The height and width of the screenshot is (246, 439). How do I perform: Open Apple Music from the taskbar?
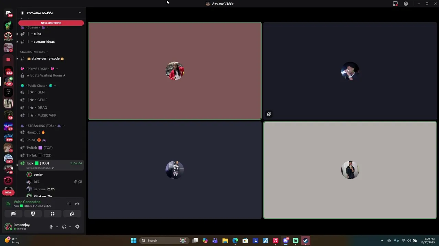pyautogui.click(x=275, y=241)
